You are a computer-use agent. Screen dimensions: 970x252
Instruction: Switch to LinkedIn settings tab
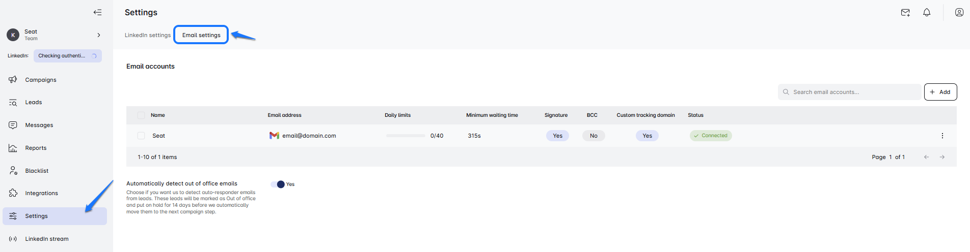click(x=148, y=35)
